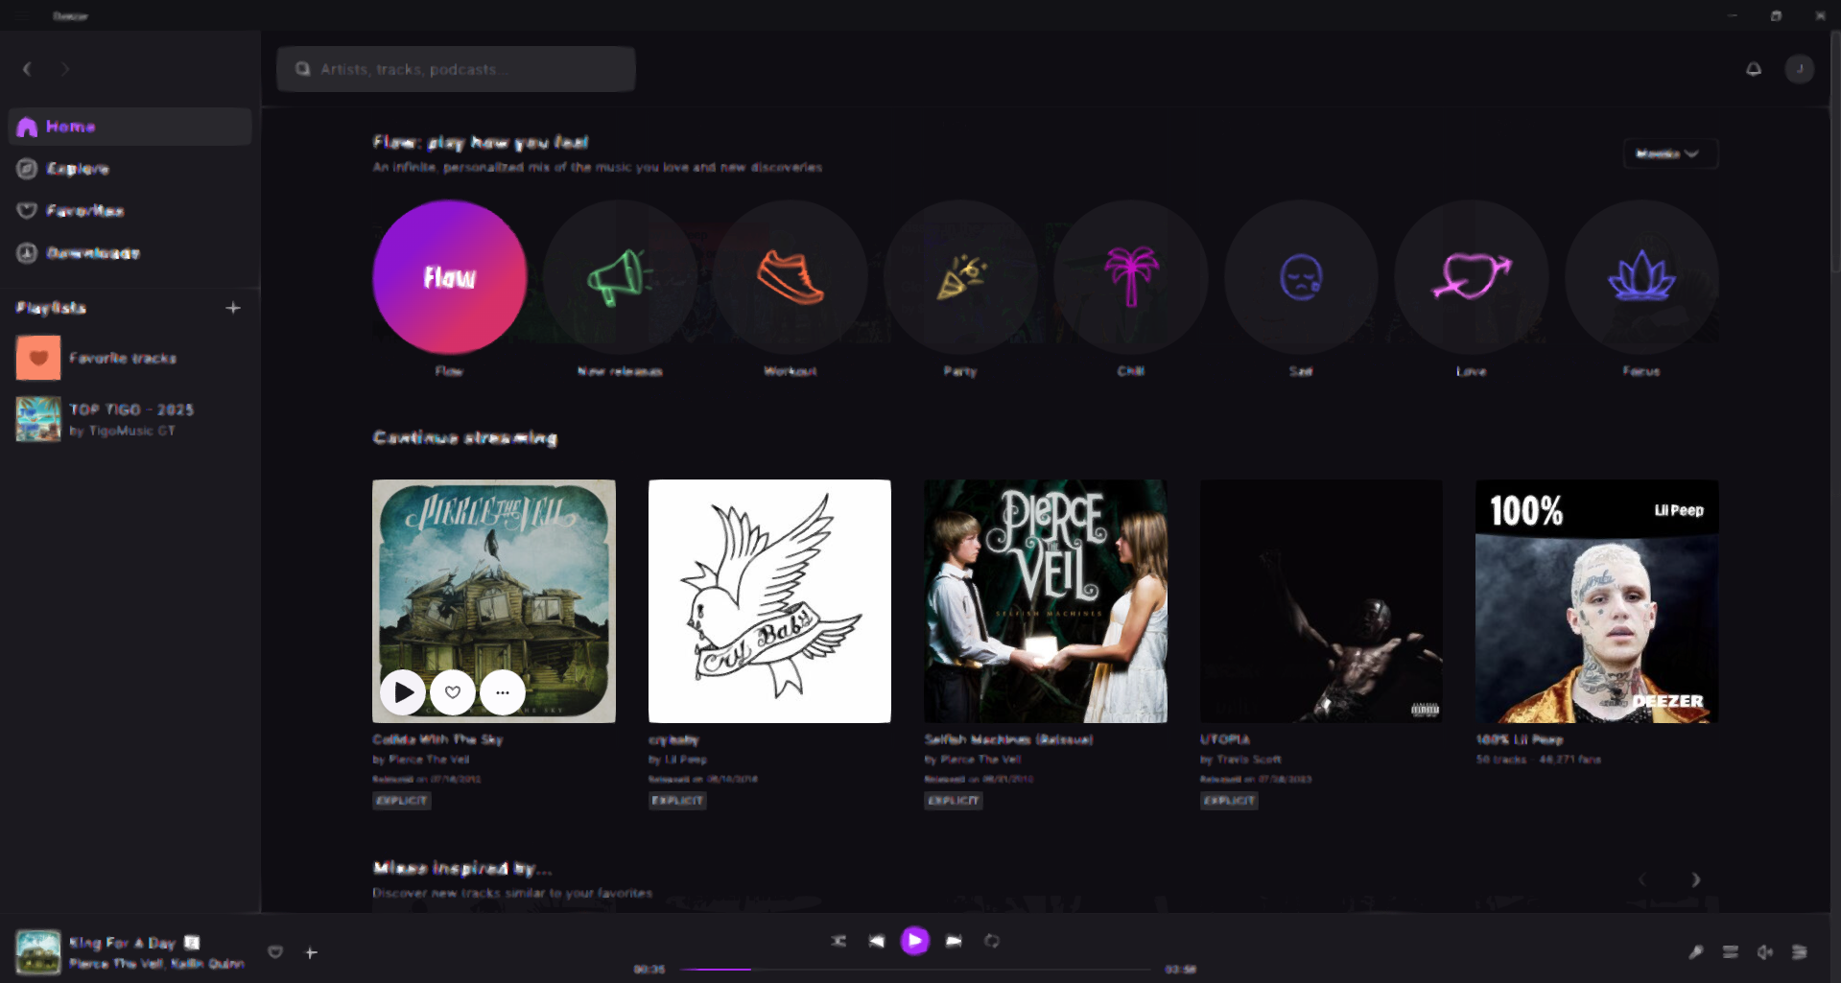Select the Chill palm tree mood
The image size is (1841, 983).
1131,277
